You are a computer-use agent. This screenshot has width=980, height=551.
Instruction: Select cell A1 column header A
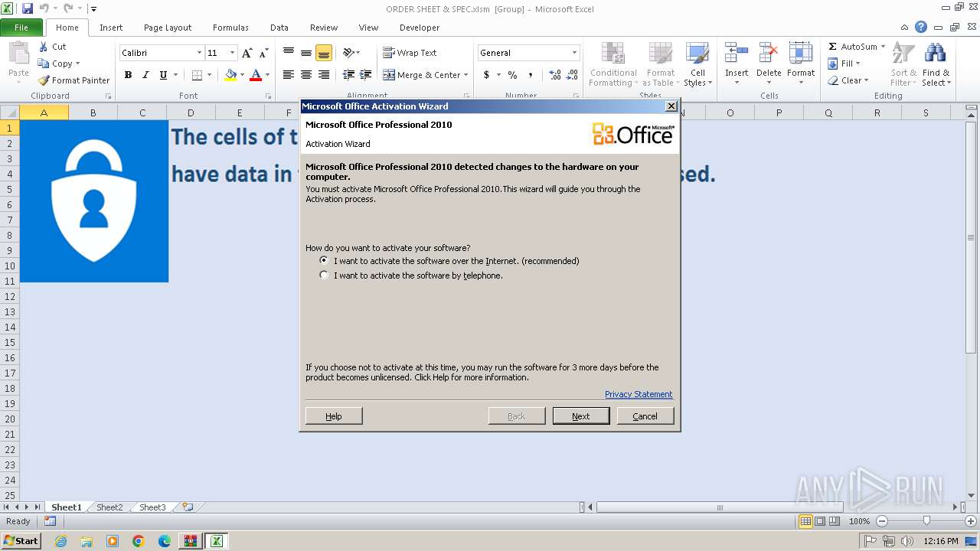tap(44, 112)
